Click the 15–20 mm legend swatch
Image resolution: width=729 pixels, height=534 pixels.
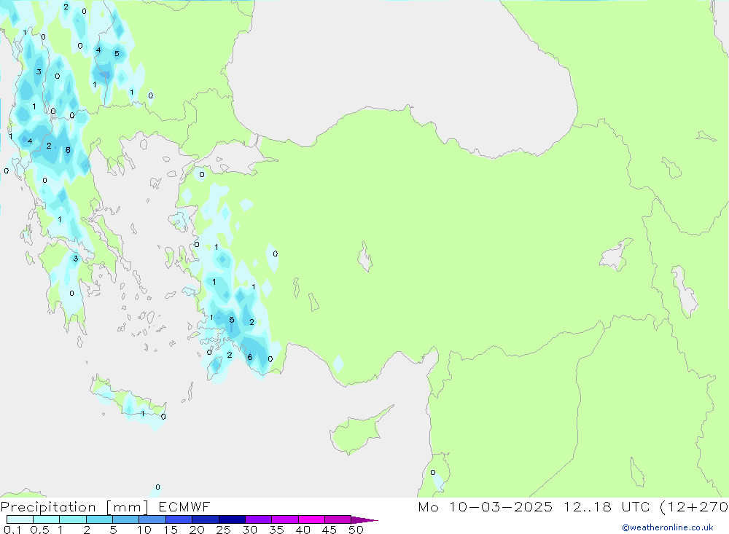pyautogui.click(x=179, y=519)
